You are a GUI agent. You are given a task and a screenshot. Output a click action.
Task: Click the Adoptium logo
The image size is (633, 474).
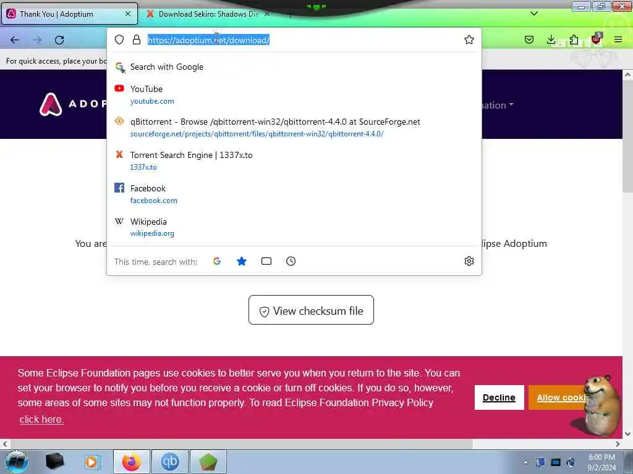click(73, 104)
